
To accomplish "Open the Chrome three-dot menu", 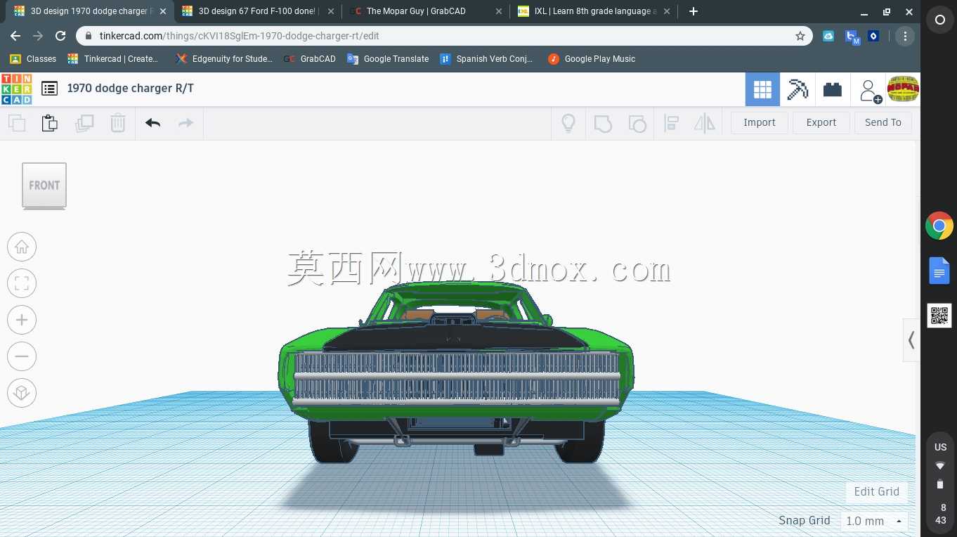I will tap(905, 36).
